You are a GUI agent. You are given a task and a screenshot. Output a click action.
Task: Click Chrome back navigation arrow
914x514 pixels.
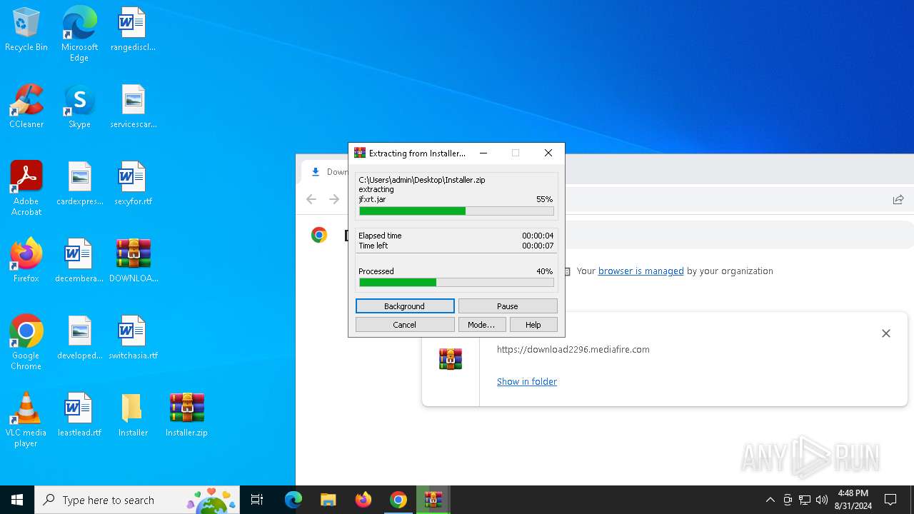point(311,199)
